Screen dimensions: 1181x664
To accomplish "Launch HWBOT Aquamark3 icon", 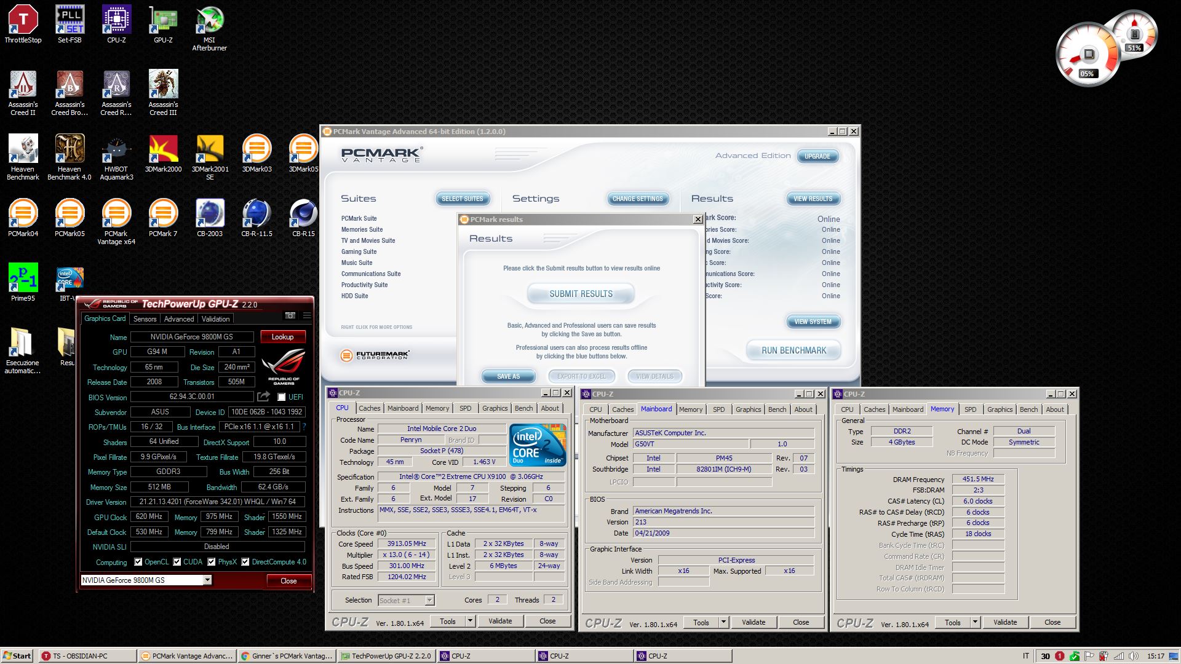I will tap(116, 157).
